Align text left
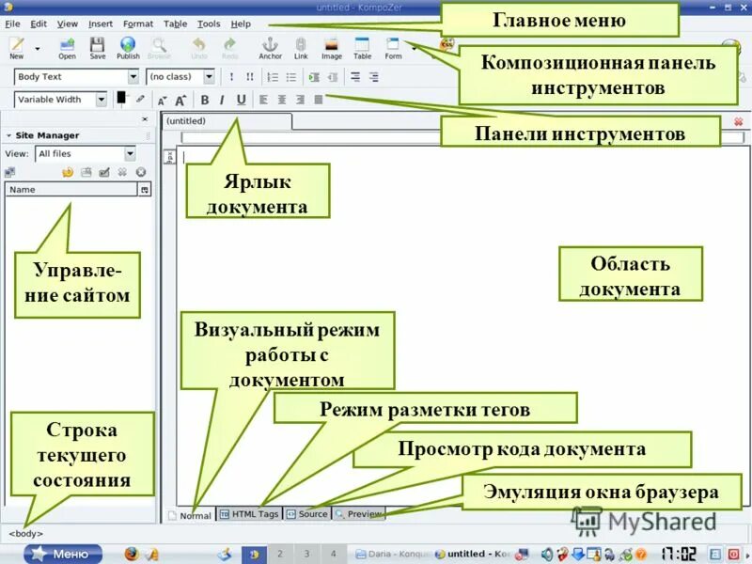 coord(263,100)
